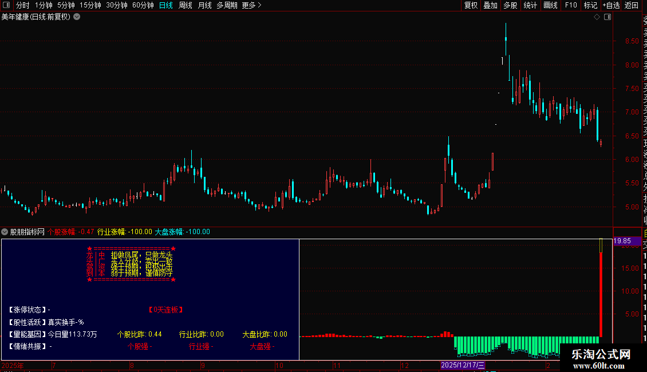Open F10 company info
Screen dimensions: 647x372
coord(571,5)
